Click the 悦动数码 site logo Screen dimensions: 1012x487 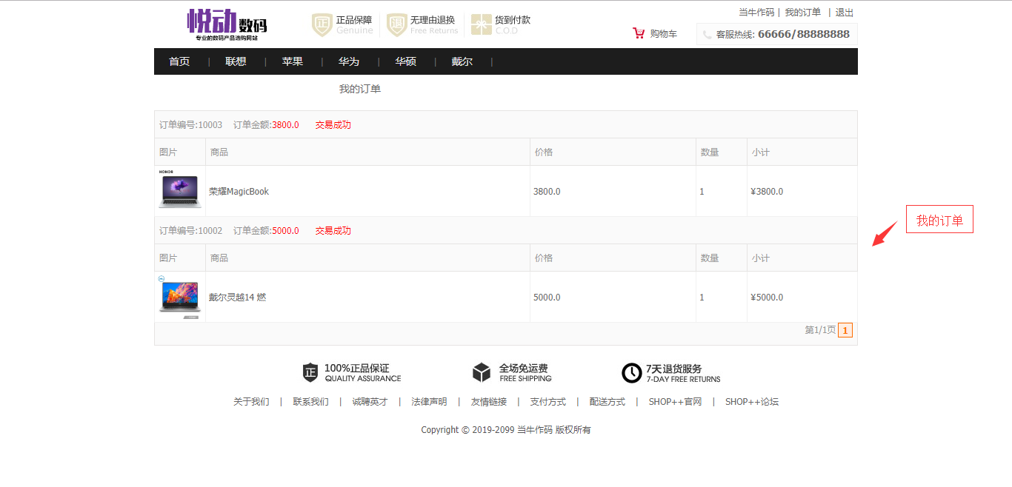point(227,25)
